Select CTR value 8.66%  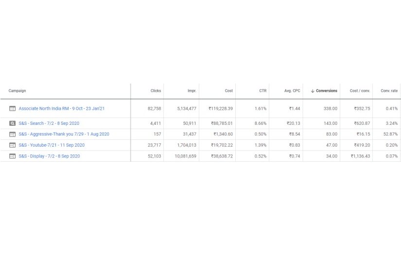[x=261, y=123]
